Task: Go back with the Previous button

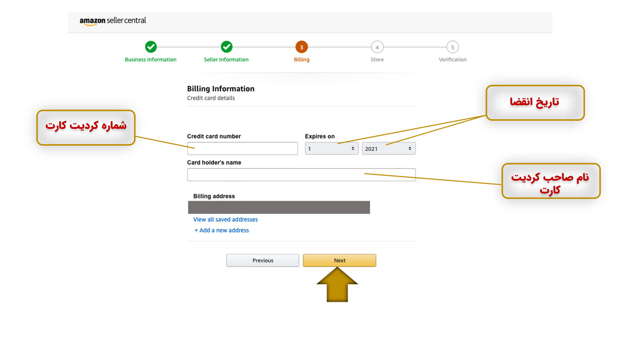Action: [x=263, y=260]
